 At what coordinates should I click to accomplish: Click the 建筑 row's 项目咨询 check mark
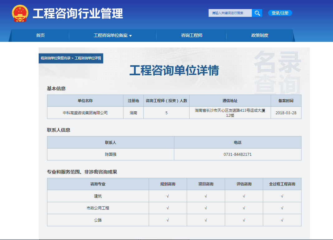[206, 196]
